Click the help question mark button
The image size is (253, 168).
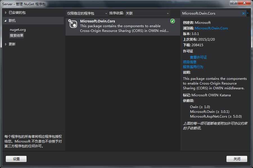[x=234, y=3]
